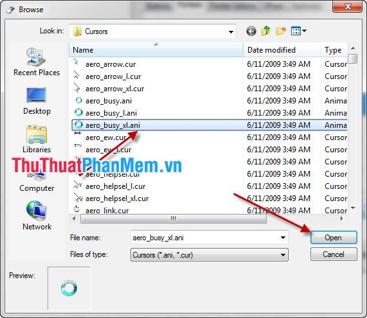Image resolution: width=367 pixels, height=318 pixels.
Task: Select aero_helpsel_l.cur file
Action: [116, 186]
